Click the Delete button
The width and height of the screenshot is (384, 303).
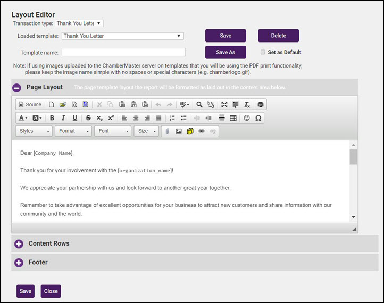coord(278,36)
